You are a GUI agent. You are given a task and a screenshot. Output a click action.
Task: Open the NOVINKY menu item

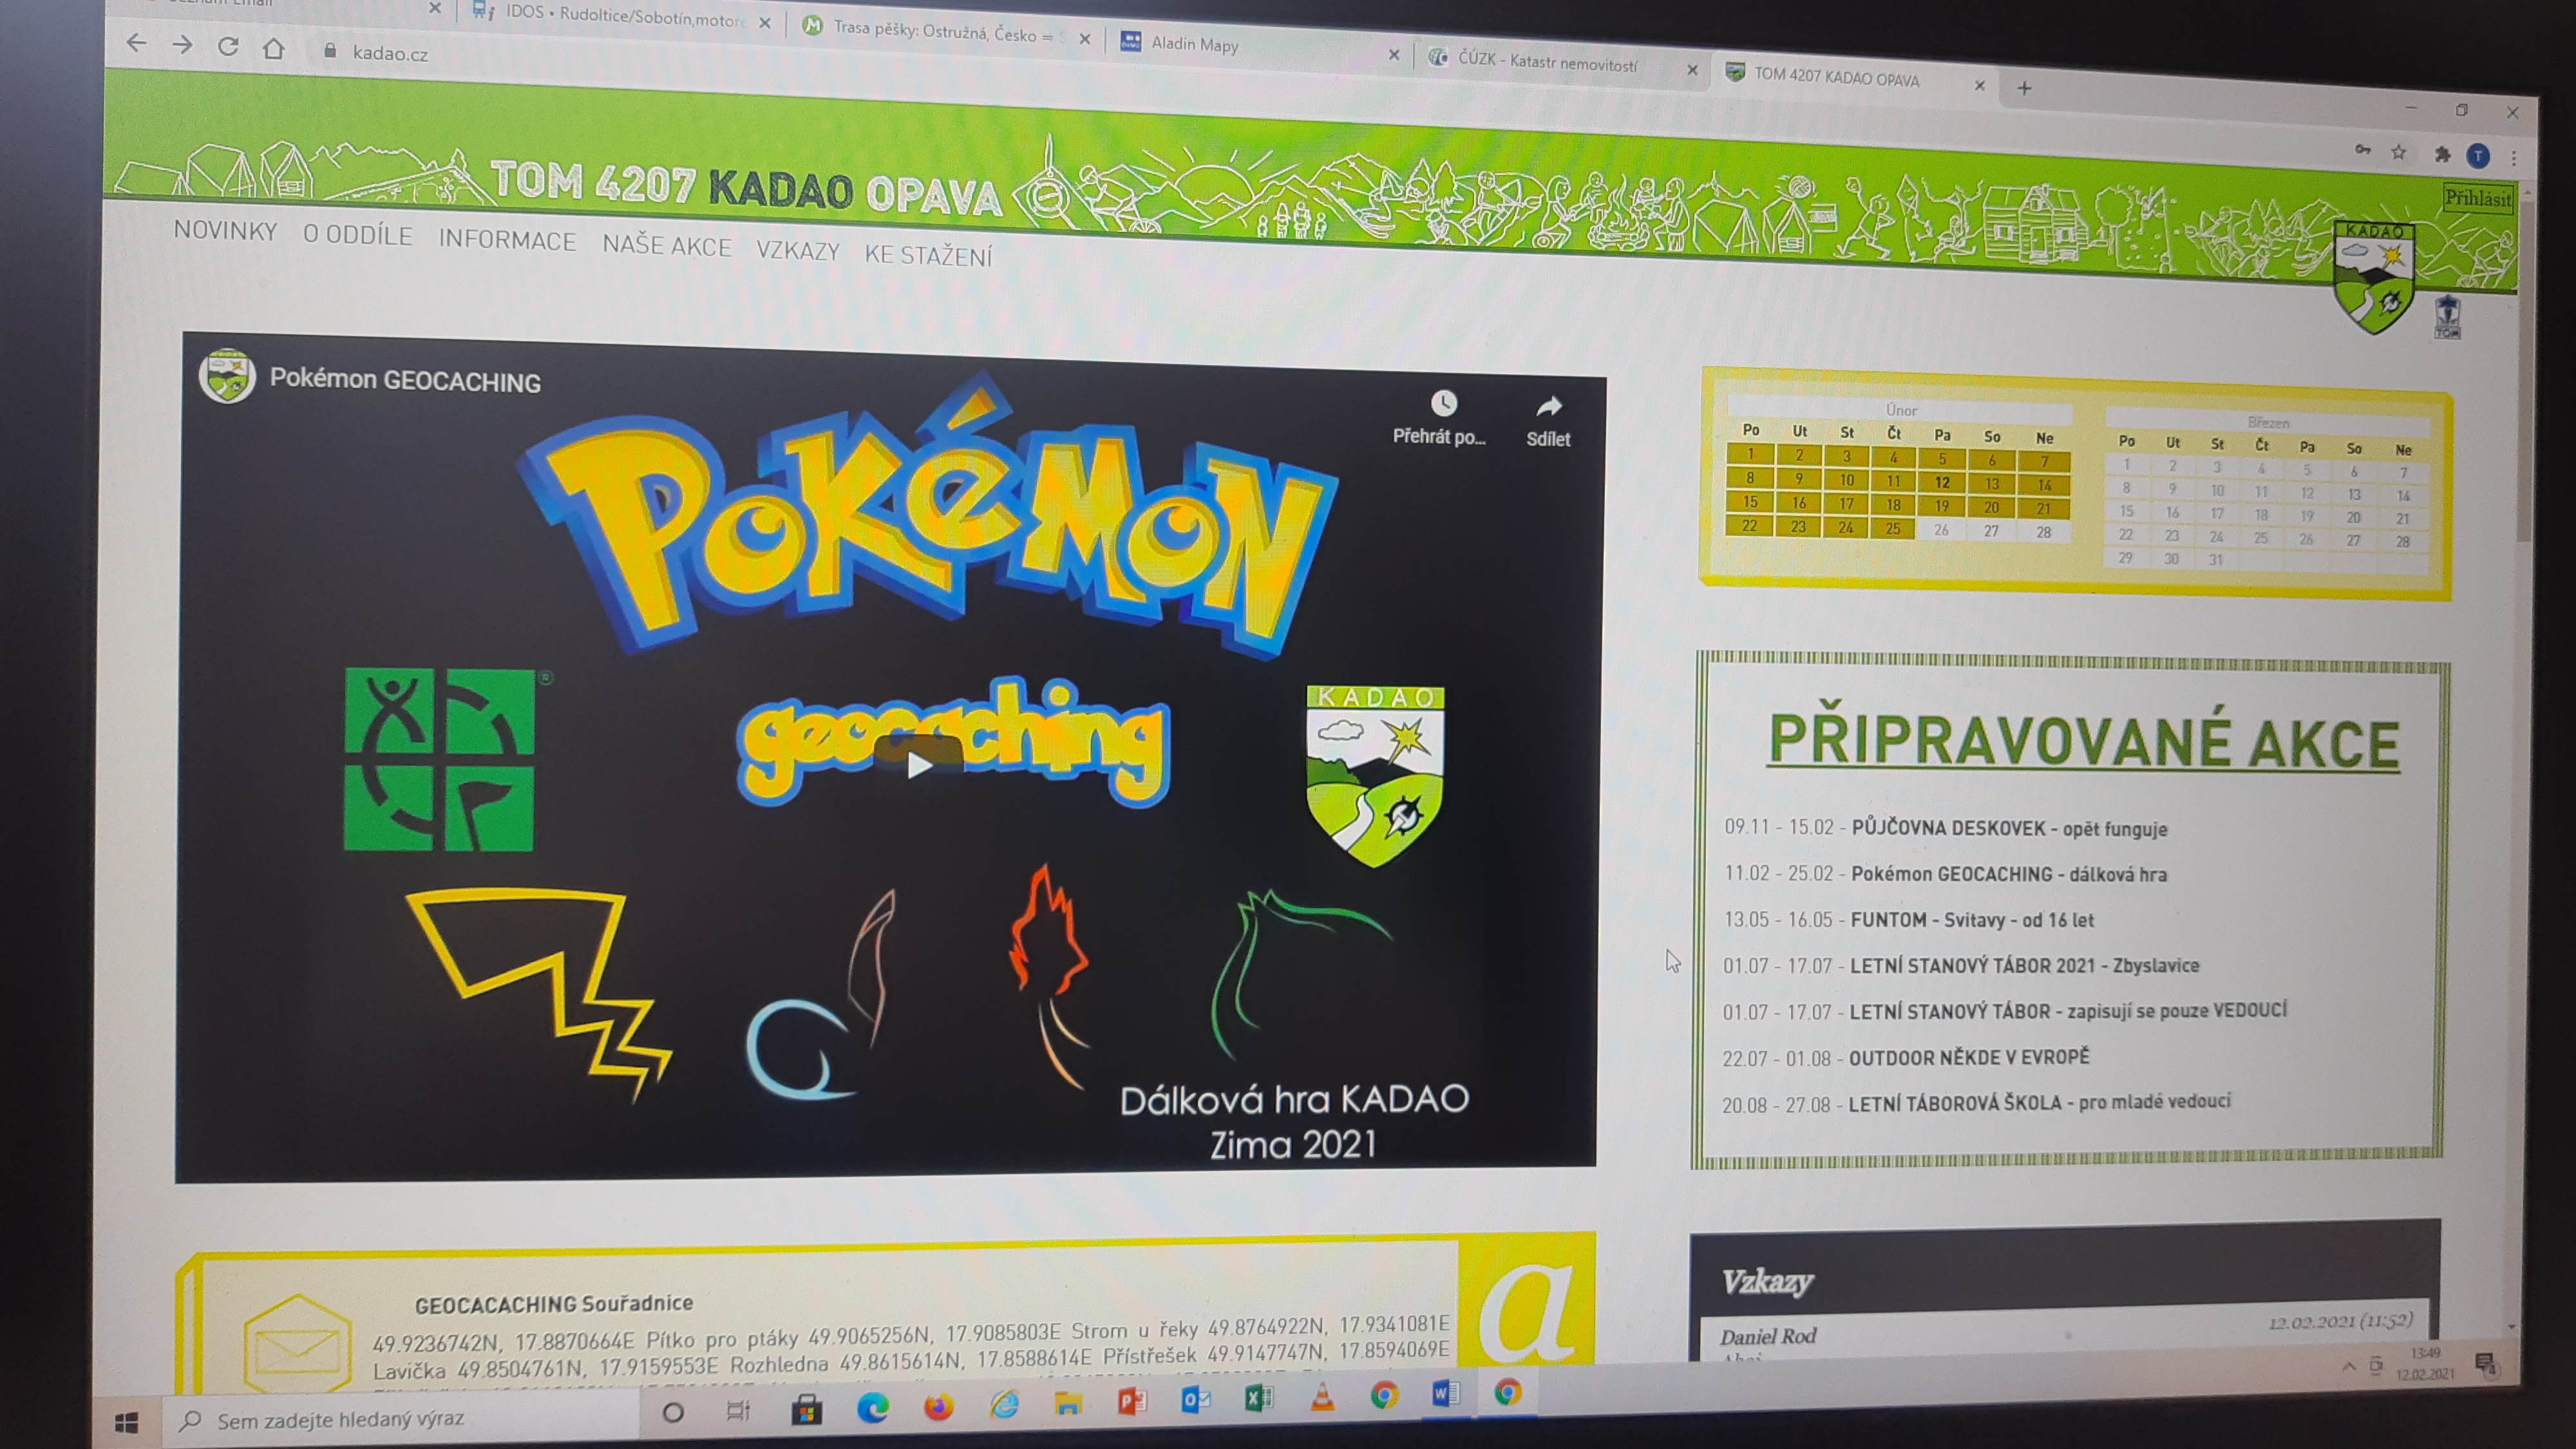tap(225, 231)
